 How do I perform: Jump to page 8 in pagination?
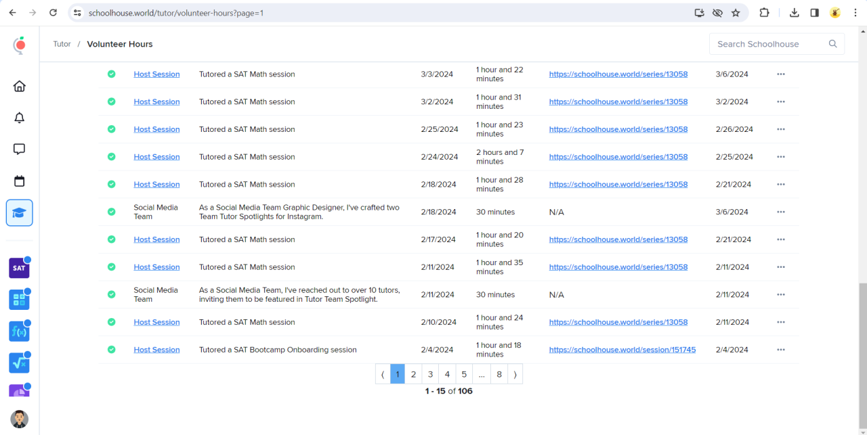click(x=499, y=374)
